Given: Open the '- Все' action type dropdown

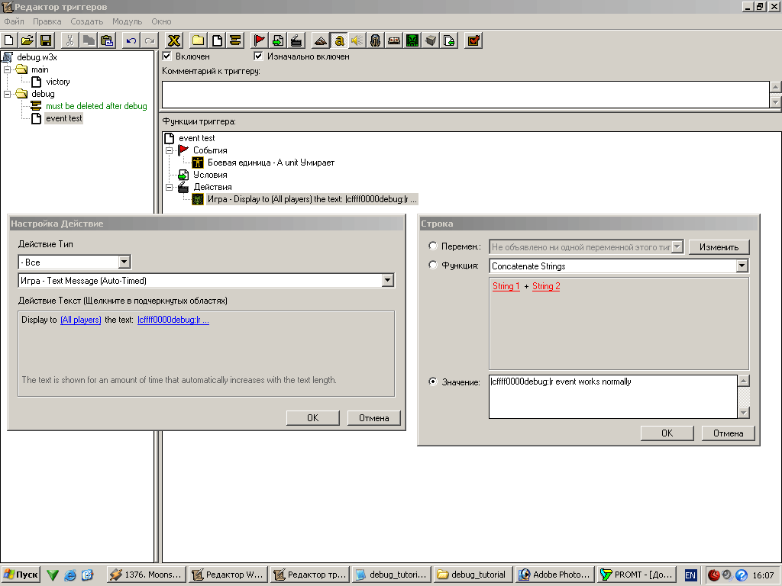Looking at the screenshot, I should (x=124, y=262).
